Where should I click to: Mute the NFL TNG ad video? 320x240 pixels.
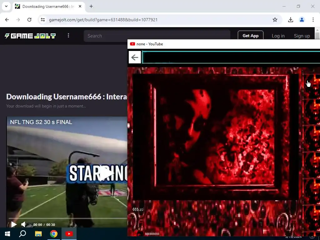24,224
